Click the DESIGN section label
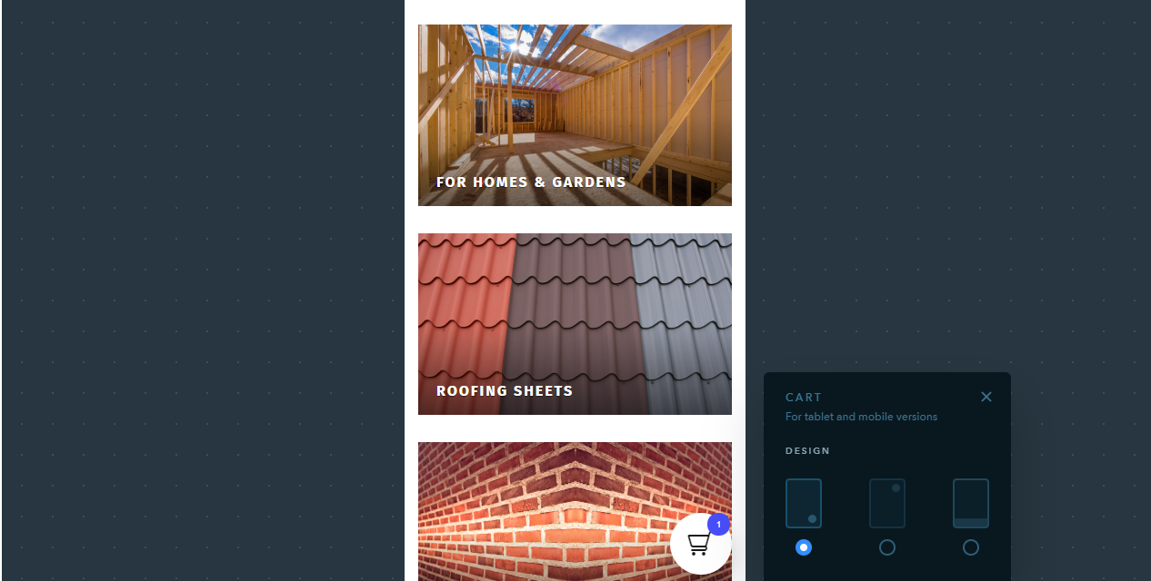 click(x=807, y=451)
